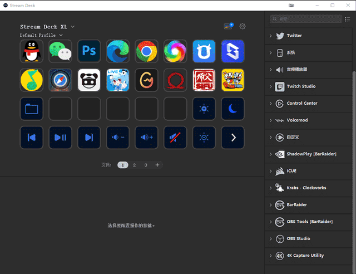Select the WeChat key
The image size is (356, 274).
[x=60, y=51]
